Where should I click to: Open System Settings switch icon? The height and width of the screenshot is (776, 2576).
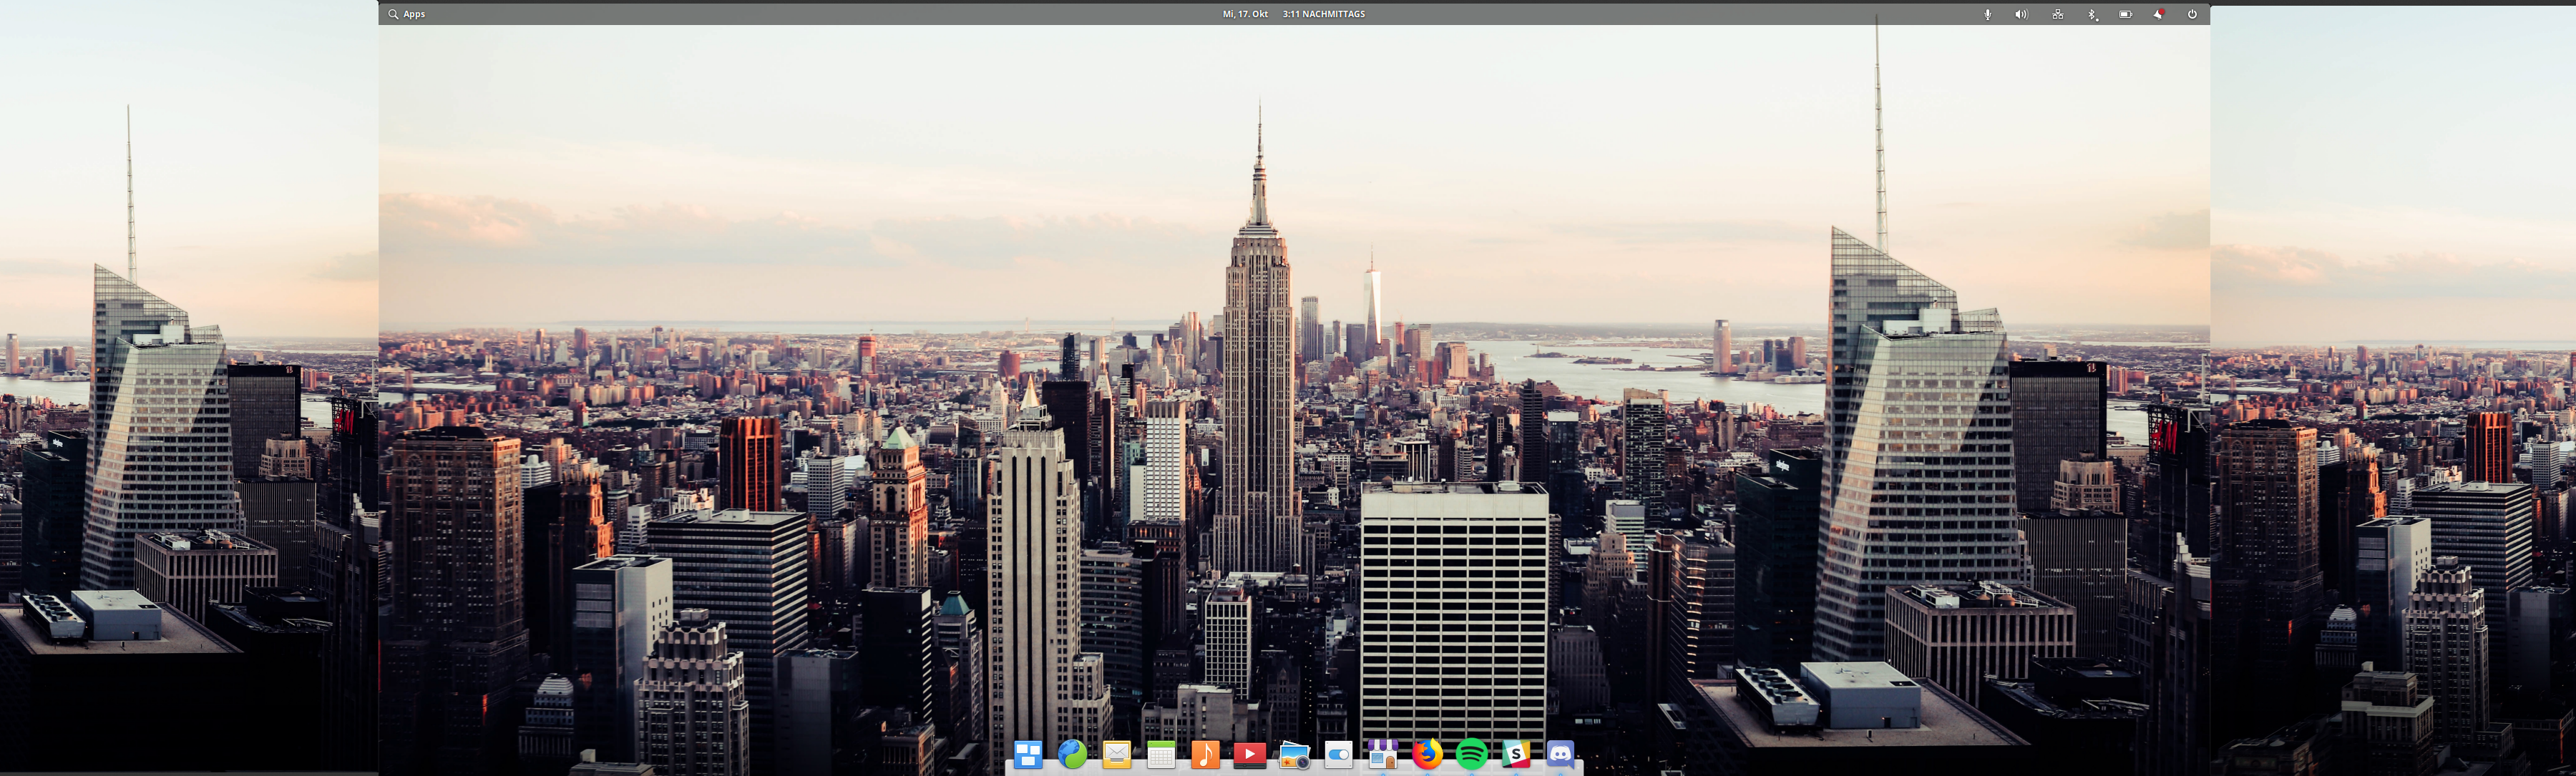[x=1338, y=754]
